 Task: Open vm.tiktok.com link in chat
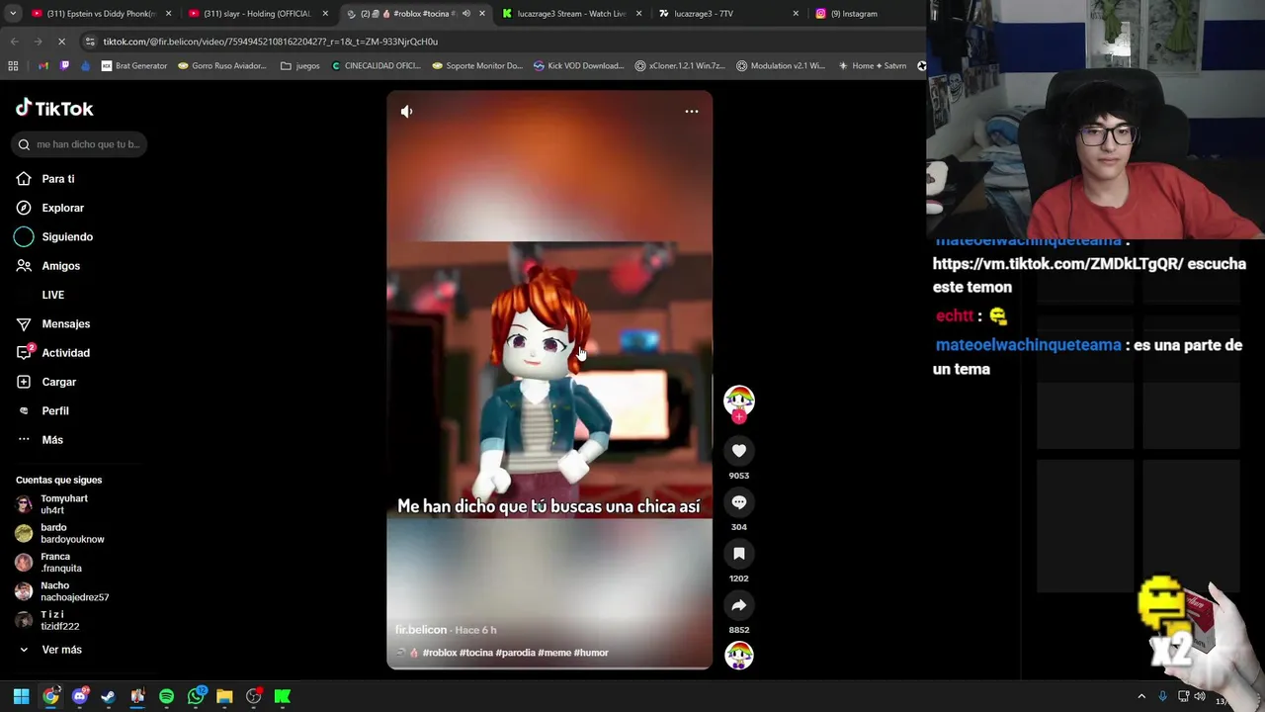[x=1058, y=264]
